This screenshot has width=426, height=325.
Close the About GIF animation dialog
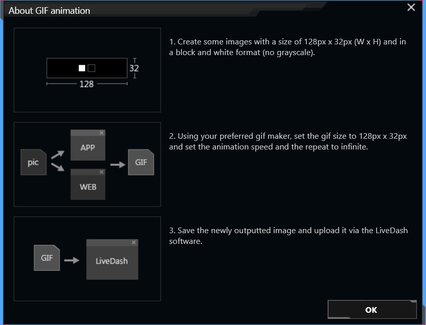pos(411,7)
